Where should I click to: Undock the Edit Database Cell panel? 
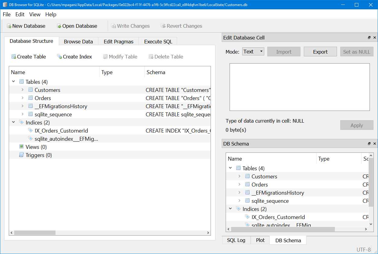tap(369, 37)
